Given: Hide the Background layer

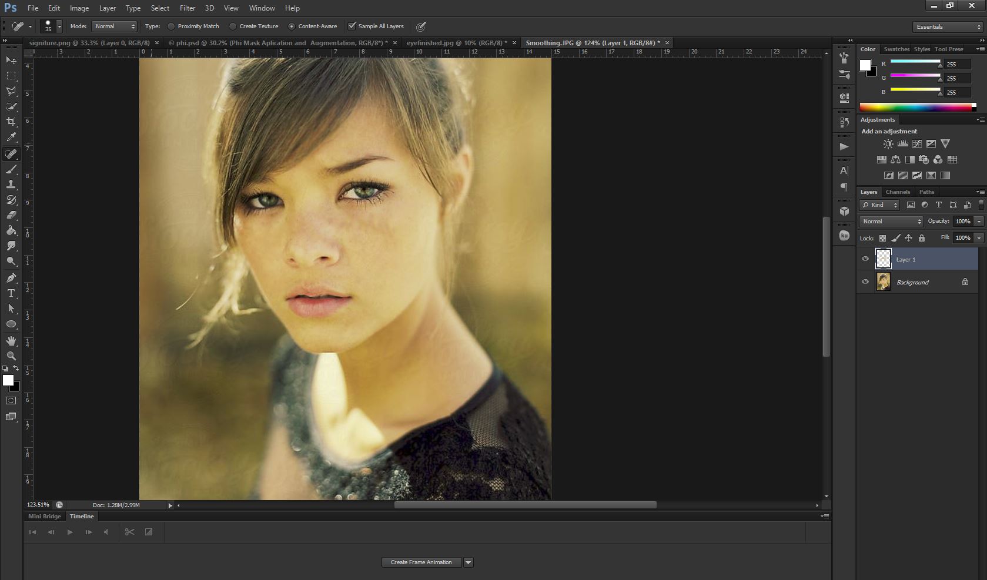Looking at the screenshot, I should click(x=865, y=282).
